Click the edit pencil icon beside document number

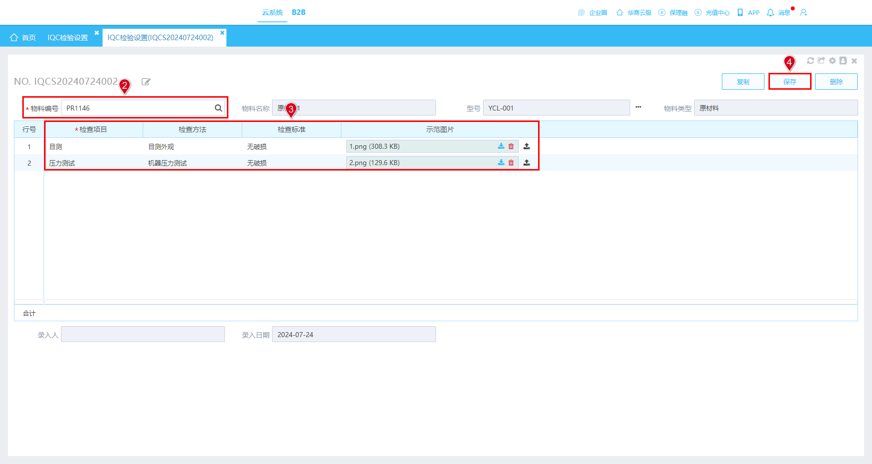pos(146,82)
